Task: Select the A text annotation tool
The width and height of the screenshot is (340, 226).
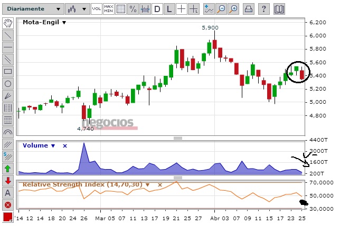Action: (x=8, y=193)
